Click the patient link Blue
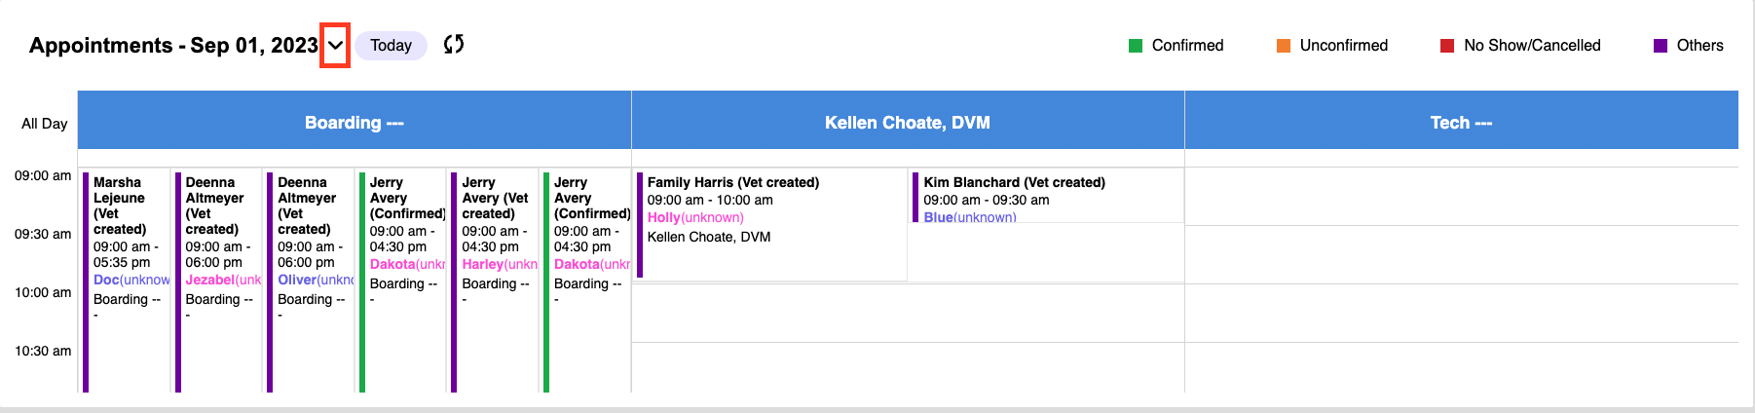Viewport: 1755px width, 413px height. [x=938, y=217]
